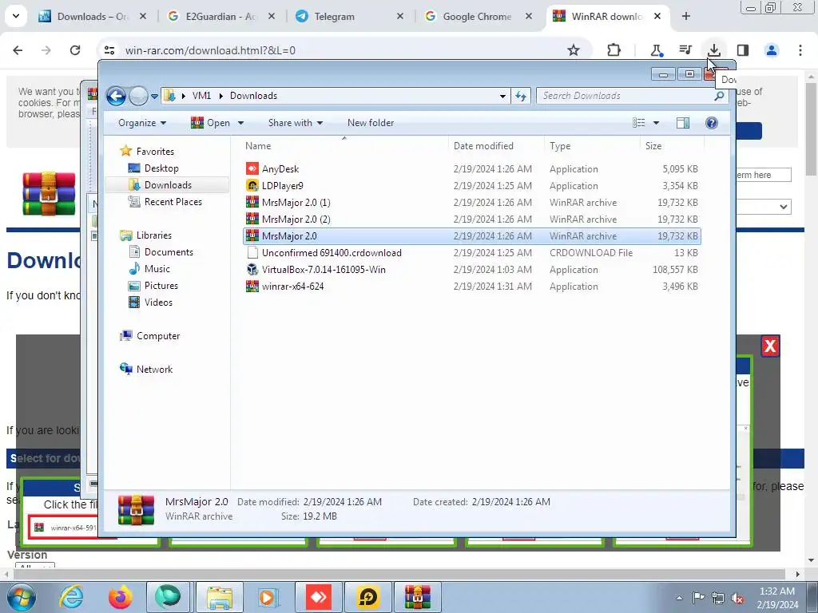The height and width of the screenshot is (613, 818).
Task: Open the view options dropdown arrow
Action: 657,123
